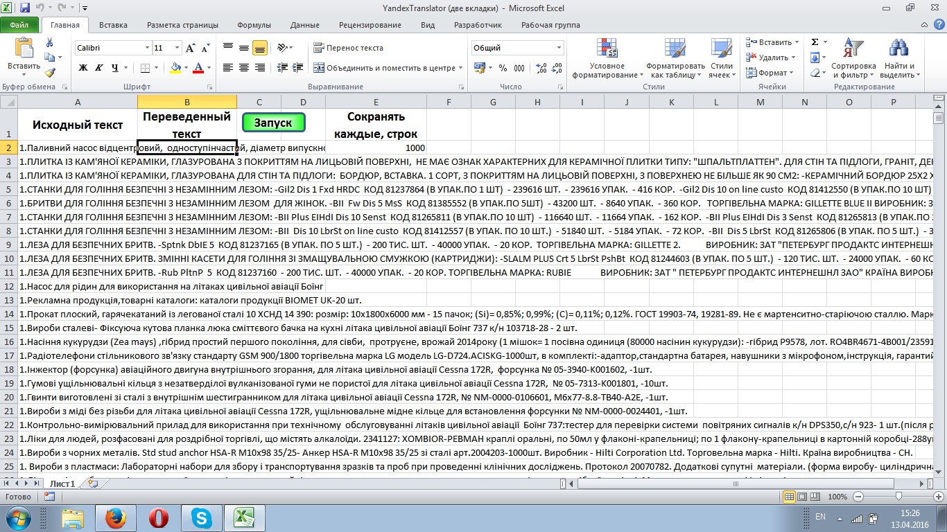Screen dimensions: 947x532
Task: Expand the fill color palette arrow
Action: tap(186, 68)
